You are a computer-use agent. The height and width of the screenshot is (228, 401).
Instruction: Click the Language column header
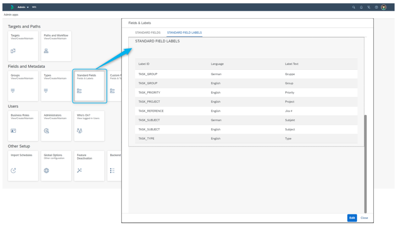217,64
